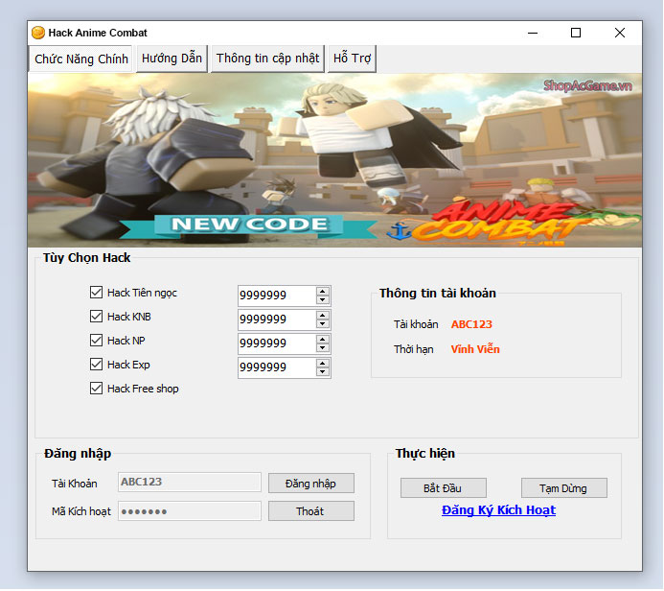Open the Hỗ Trợ tab

pos(352,59)
